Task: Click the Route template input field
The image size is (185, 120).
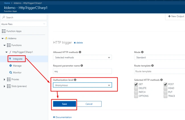Action: pos(159,71)
